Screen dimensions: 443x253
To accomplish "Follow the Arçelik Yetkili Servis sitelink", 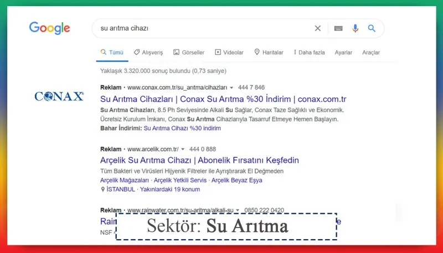I will (181, 180).
